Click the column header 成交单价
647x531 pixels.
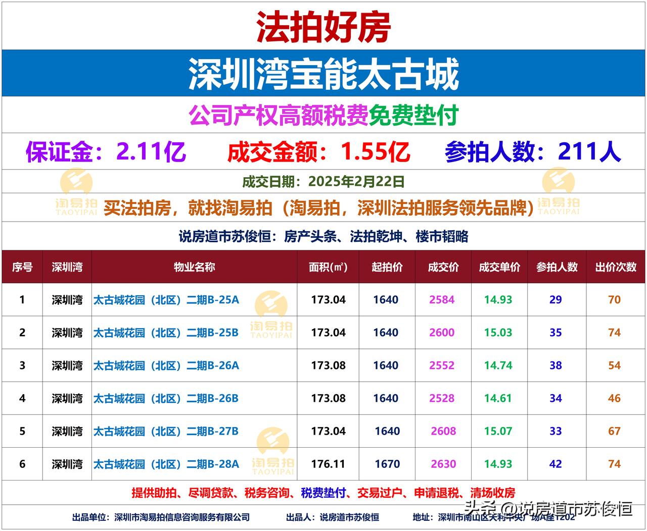point(499,267)
